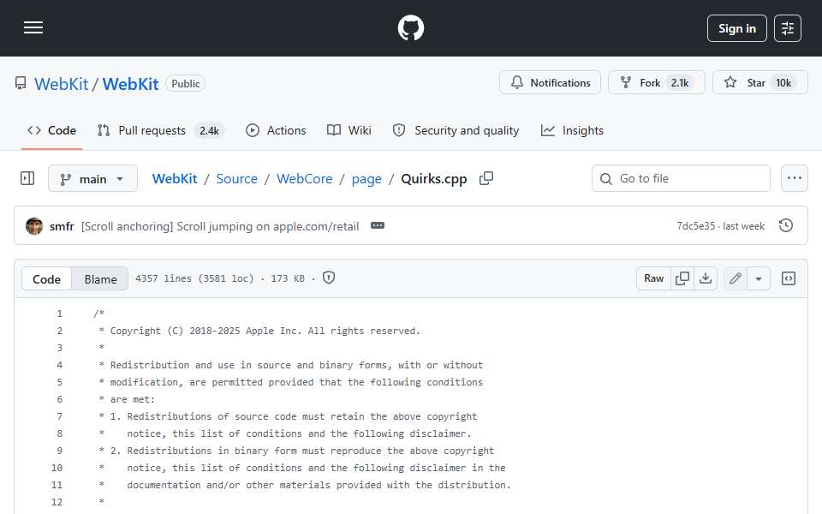Viewport: 822px width, 514px height.
Task: Open the hamburger navigation menu
Action: pyautogui.click(x=33, y=27)
